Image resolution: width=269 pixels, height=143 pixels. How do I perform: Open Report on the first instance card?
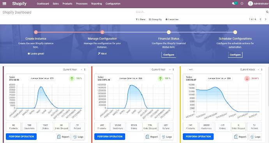click(63, 137)
